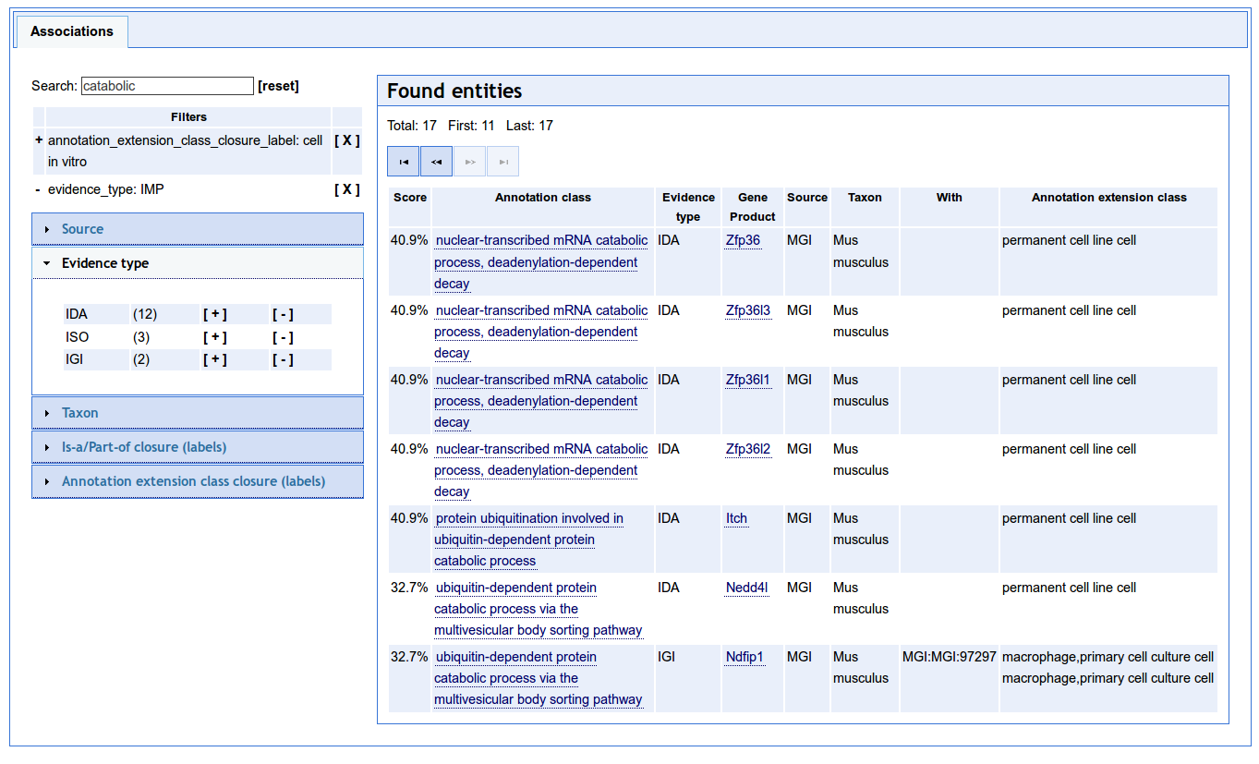This screenshot has height=764, width=1259.
Task: Click the search text input field
Action: [167, 86]
